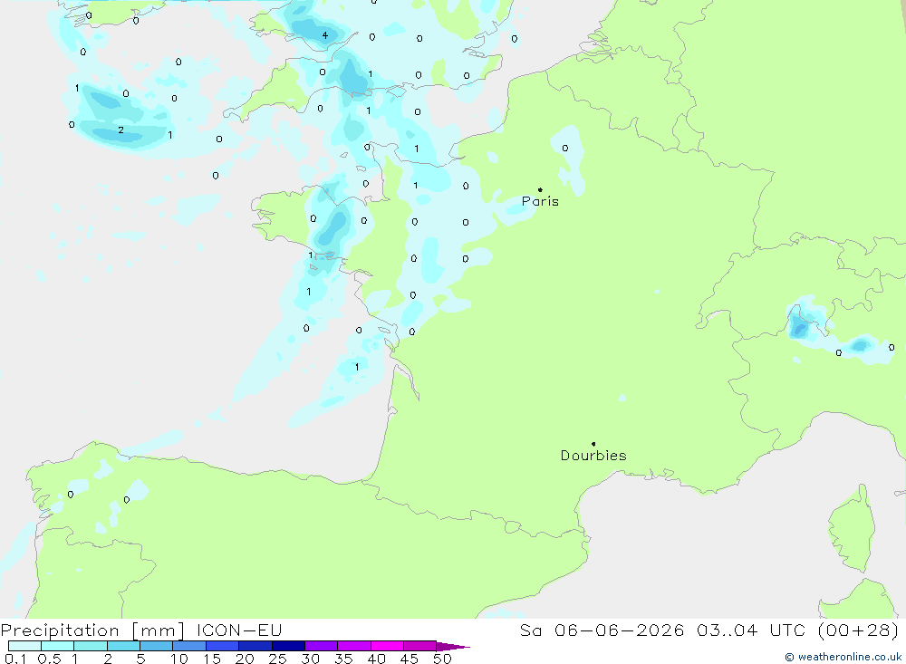Click the '10' legend scale label
Screen dimensions: 906x664
point(179,659)
